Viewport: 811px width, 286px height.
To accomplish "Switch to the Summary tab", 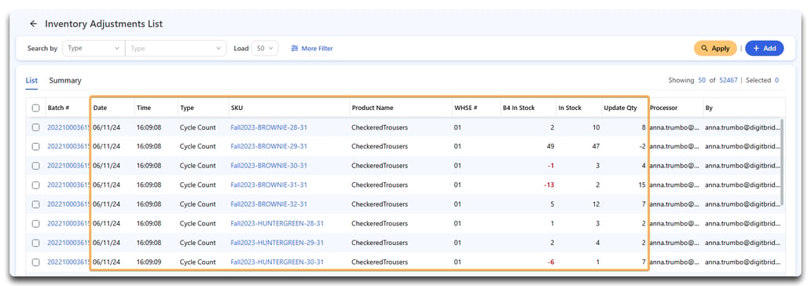I will click(x=65, y=81).
